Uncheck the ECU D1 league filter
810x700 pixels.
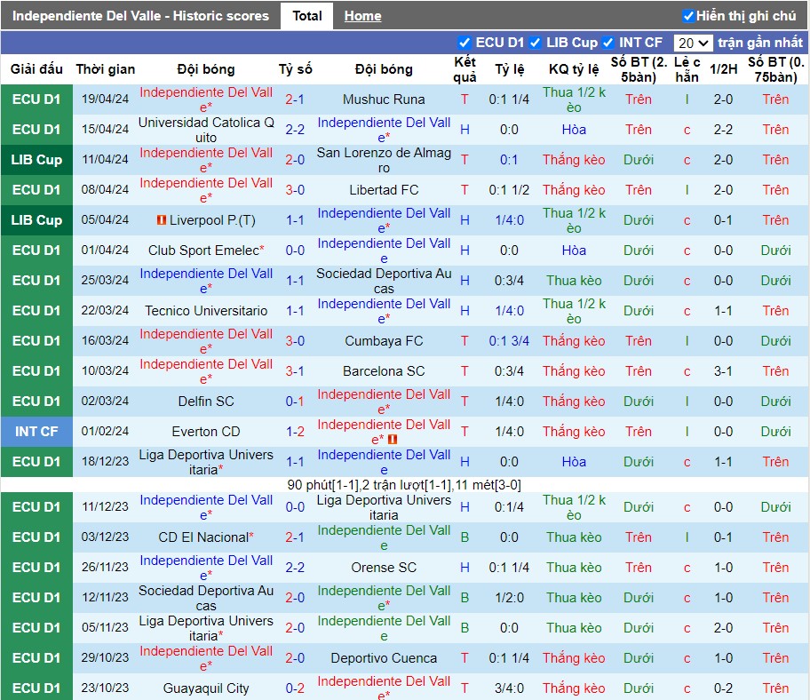click(464, 43)
